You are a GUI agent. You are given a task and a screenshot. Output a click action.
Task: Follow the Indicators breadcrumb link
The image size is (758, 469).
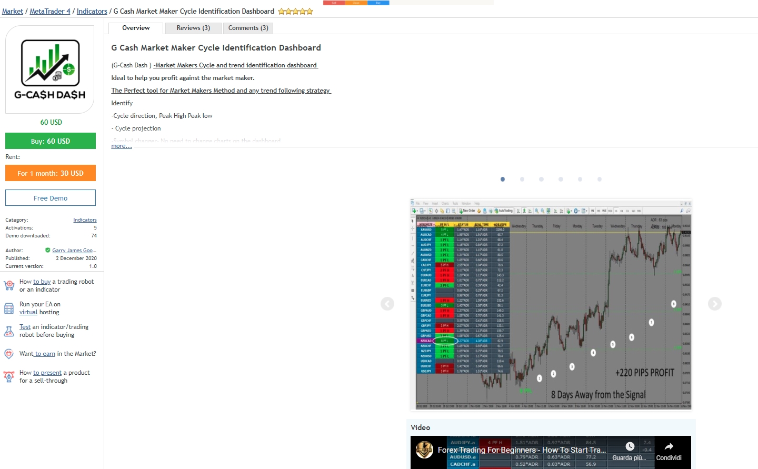[x=92, y=12]
